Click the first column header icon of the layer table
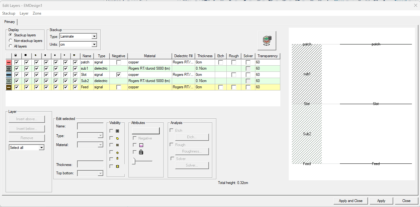Screen dimensions: 420x207 16,55
